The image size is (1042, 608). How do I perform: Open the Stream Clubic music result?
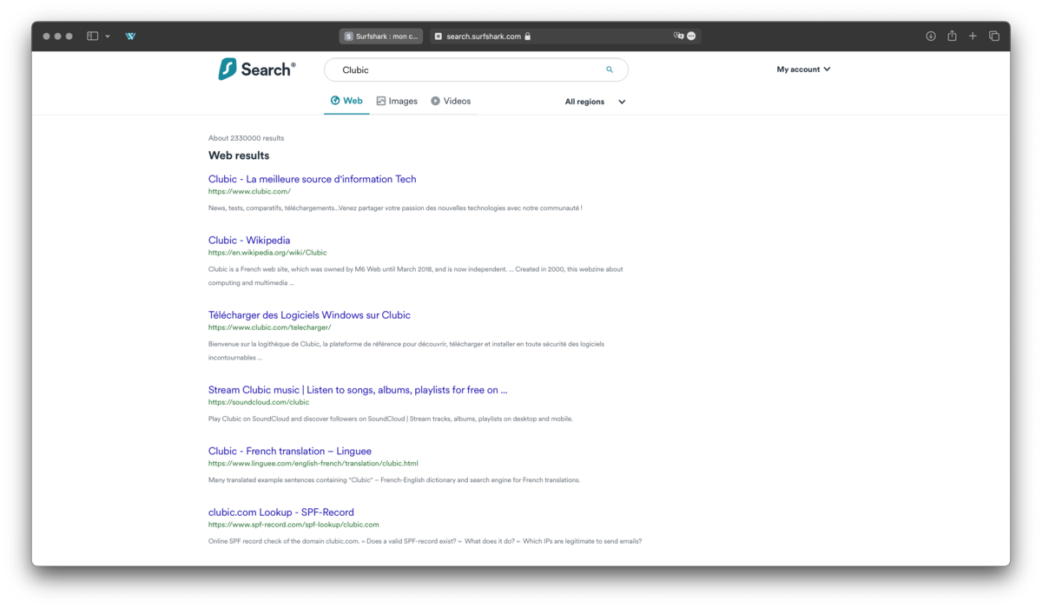tap(358, 390)
